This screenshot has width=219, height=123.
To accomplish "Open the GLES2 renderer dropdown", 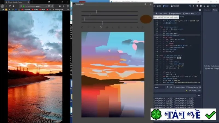I will click(x=214, y=6).
